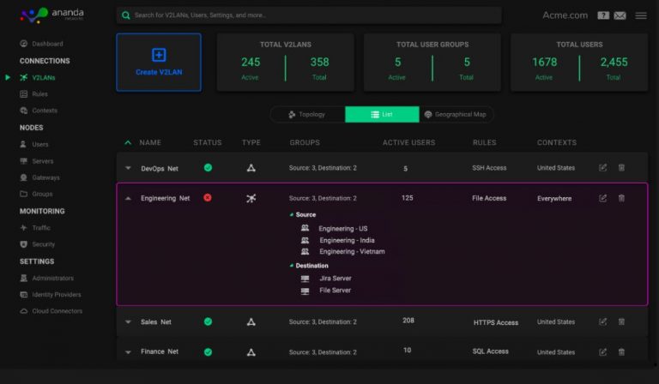
Task: Switch to the Topology view tab
Action: click(x=307, y=114)
